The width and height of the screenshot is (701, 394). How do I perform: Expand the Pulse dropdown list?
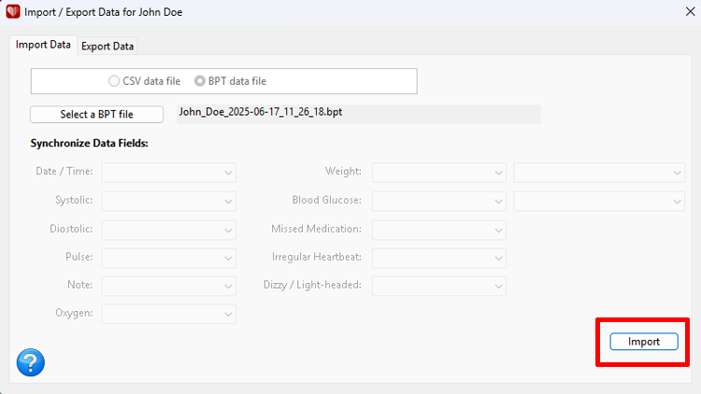pos(169,258)
